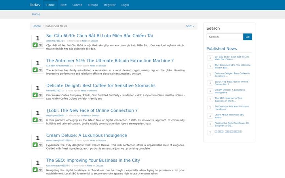Open Delicate Delight: Best Coffee headline

(x=101, y=85)
